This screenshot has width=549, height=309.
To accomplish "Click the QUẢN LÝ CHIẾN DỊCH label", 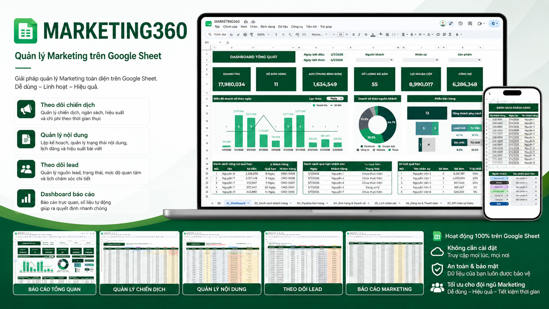I will pyautogui.click(x=139, y=289).
